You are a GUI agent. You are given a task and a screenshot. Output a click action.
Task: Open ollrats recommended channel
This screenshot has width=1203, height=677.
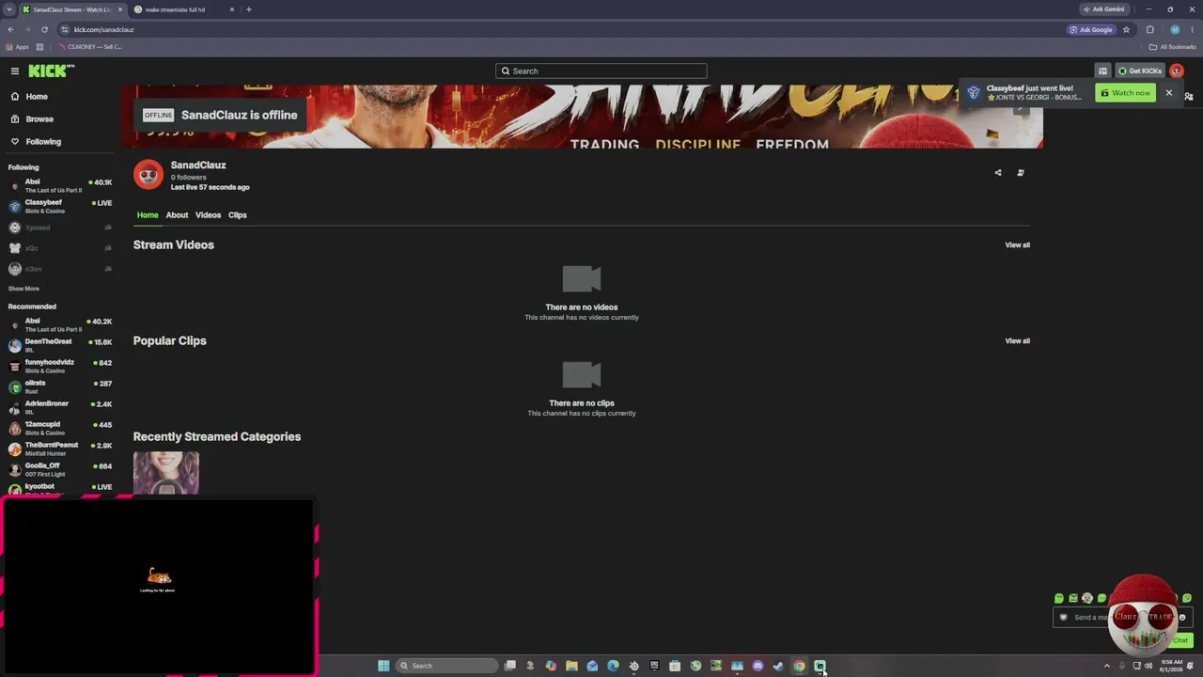click(x=60, y=386)
